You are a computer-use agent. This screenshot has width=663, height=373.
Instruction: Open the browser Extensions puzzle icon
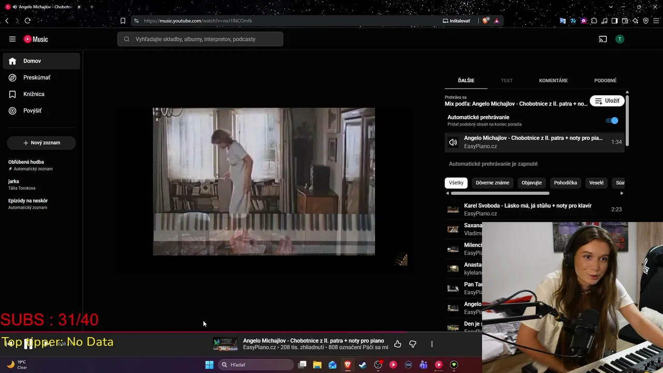594,21
